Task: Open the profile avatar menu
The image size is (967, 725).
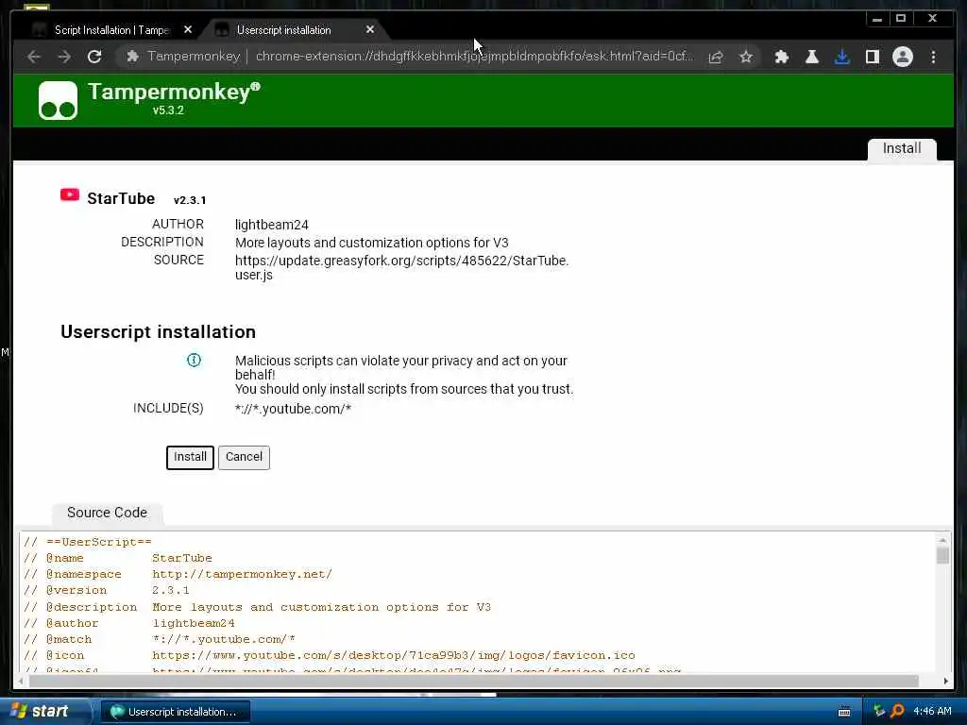Action: click(x=902, y=57)
